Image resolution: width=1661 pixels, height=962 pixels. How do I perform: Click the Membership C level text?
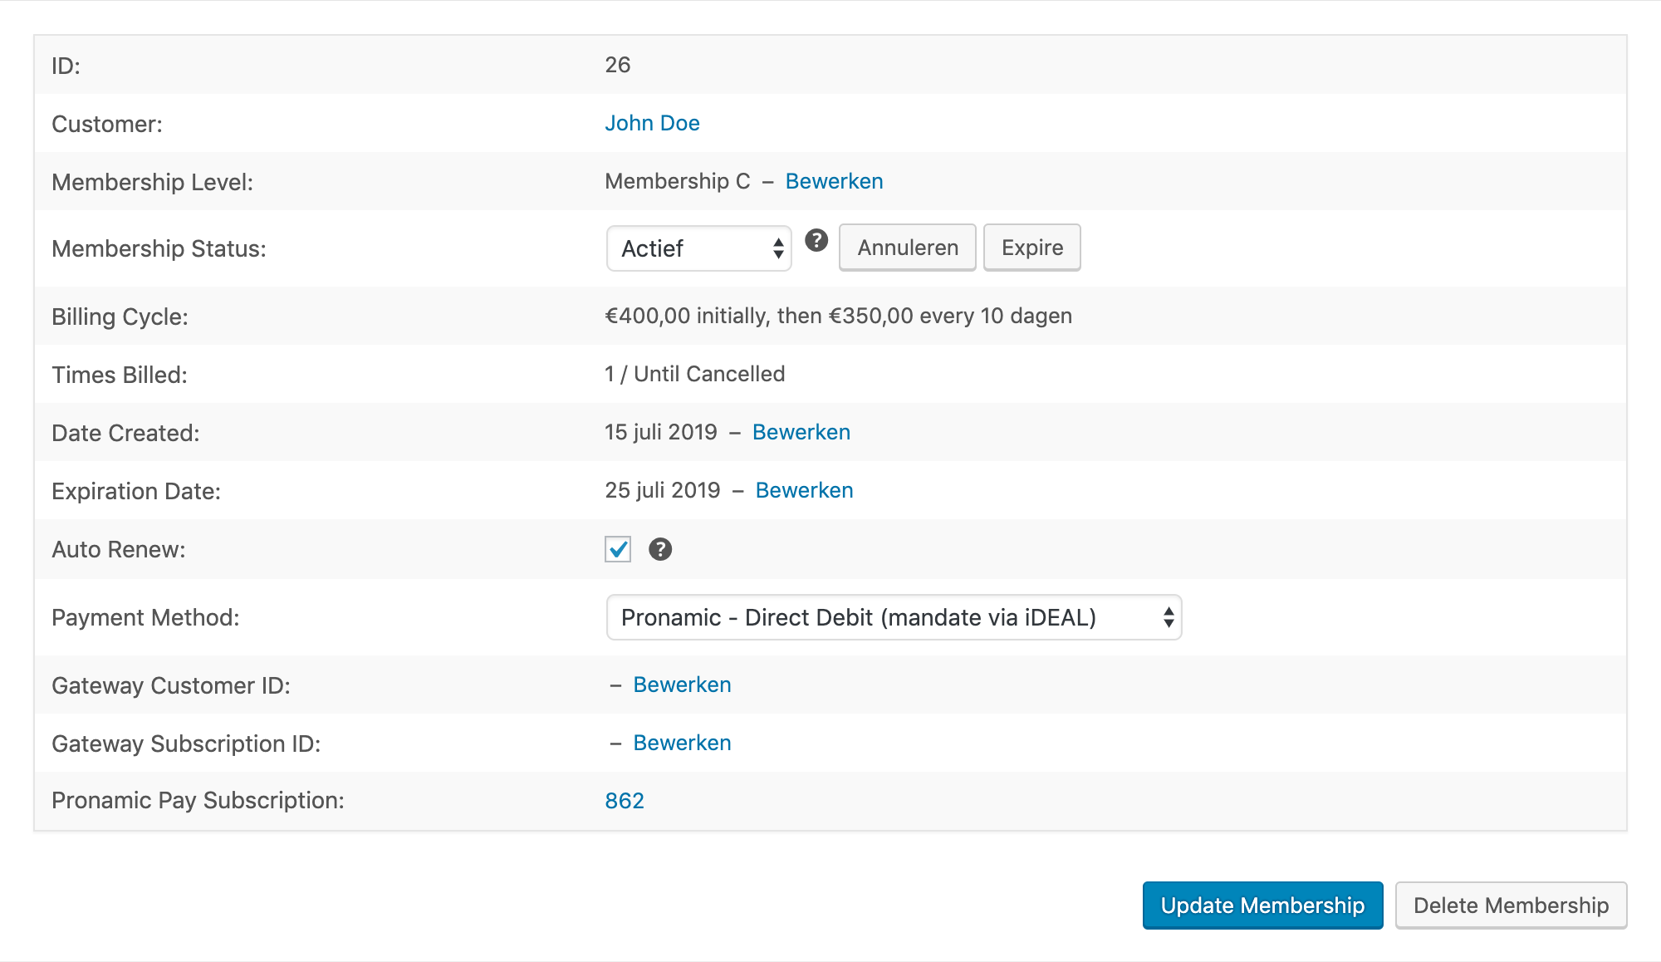point(677,181)
